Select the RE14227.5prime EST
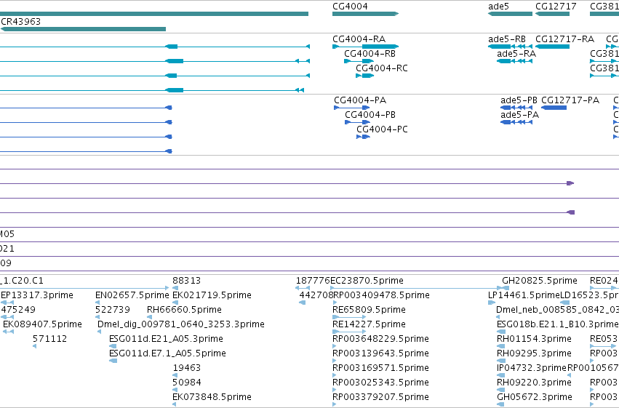This screenshot has height=408, width=619. tap(349, 332)
